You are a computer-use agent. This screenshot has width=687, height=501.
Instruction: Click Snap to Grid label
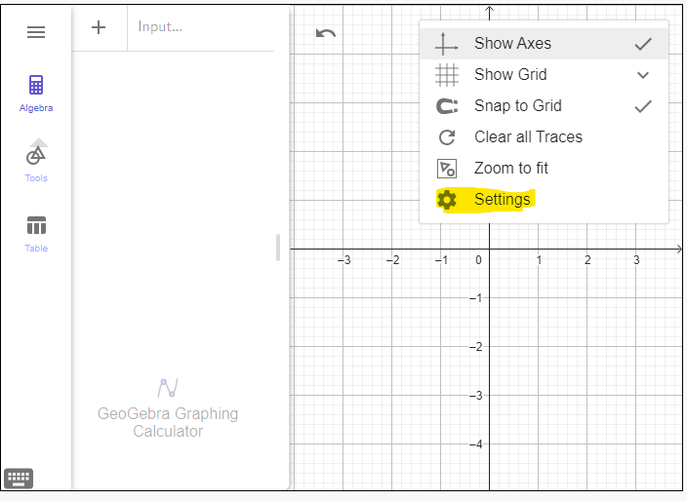518,105
